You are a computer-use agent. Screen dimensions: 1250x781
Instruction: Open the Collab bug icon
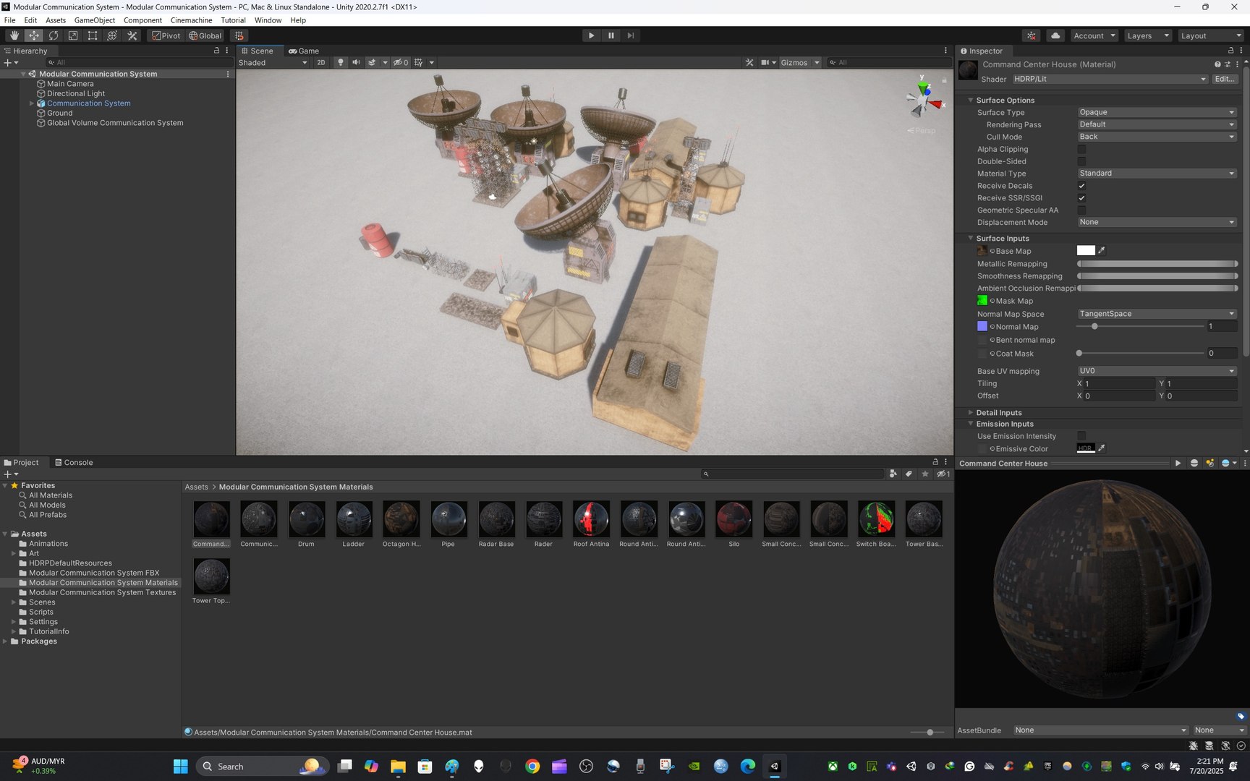pos(1032,35)
